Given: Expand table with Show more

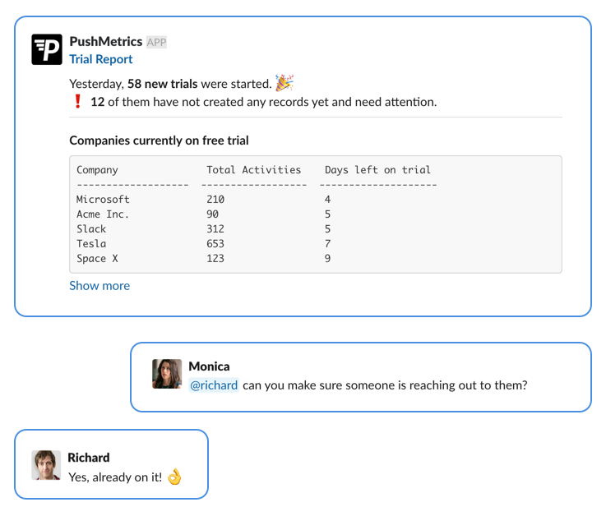Looking at the screenshot, I should [99, 285].
